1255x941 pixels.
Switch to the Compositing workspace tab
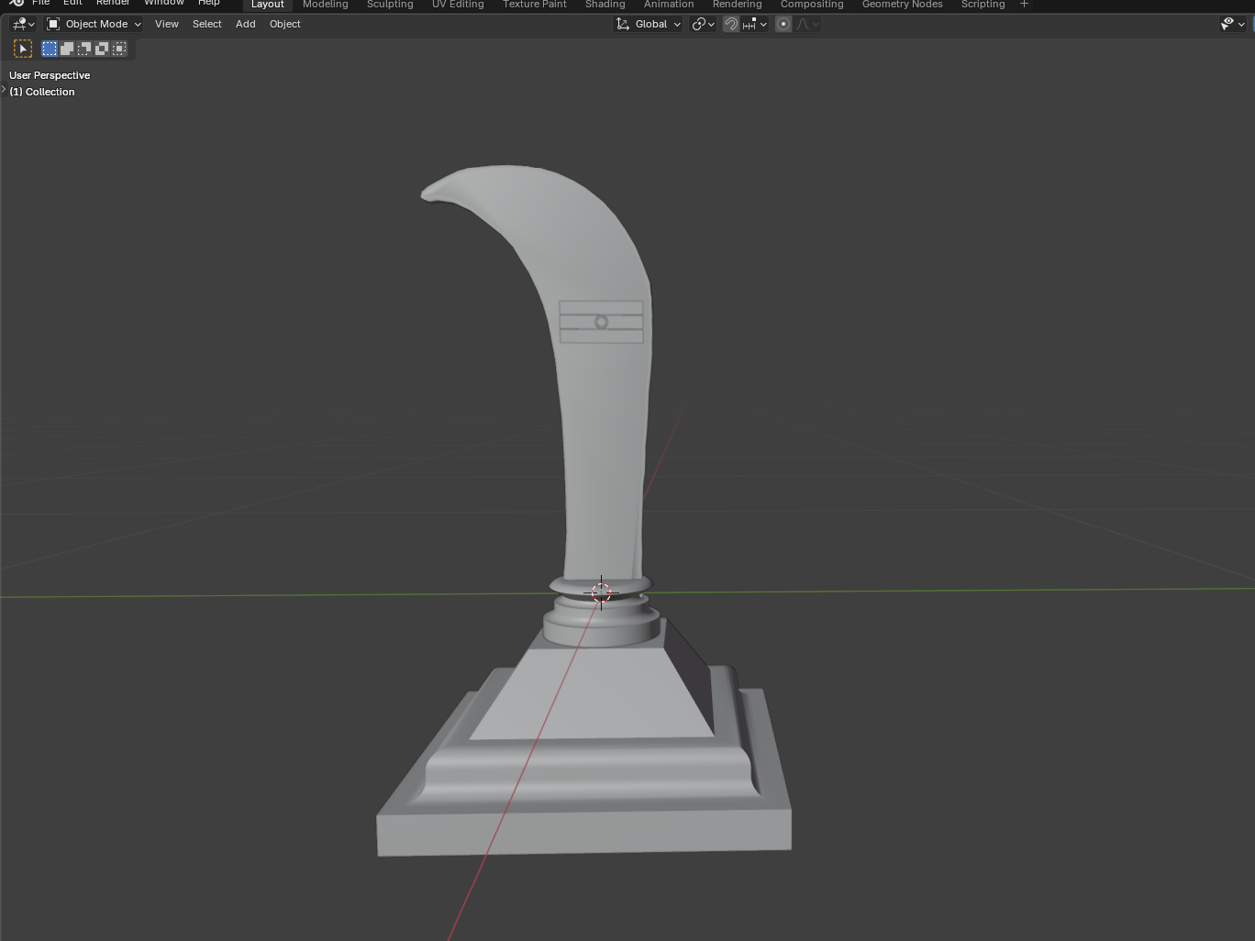click(x=812, y=5)
